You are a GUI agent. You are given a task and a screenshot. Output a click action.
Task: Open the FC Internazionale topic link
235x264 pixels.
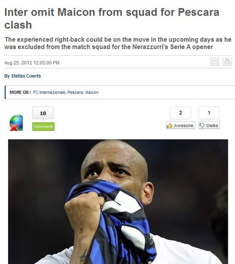[49, 92]
